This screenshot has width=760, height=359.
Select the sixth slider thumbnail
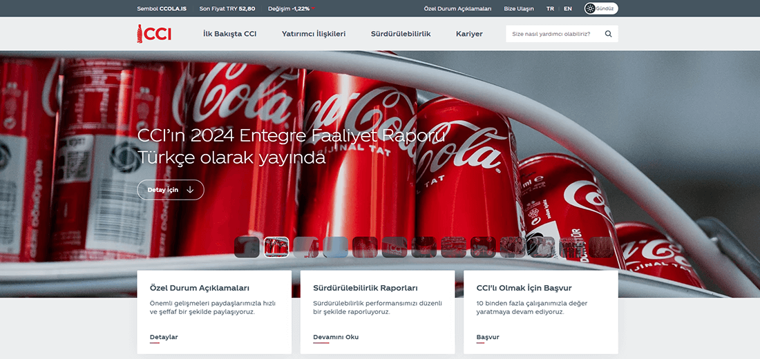click(x=395, y=247)
